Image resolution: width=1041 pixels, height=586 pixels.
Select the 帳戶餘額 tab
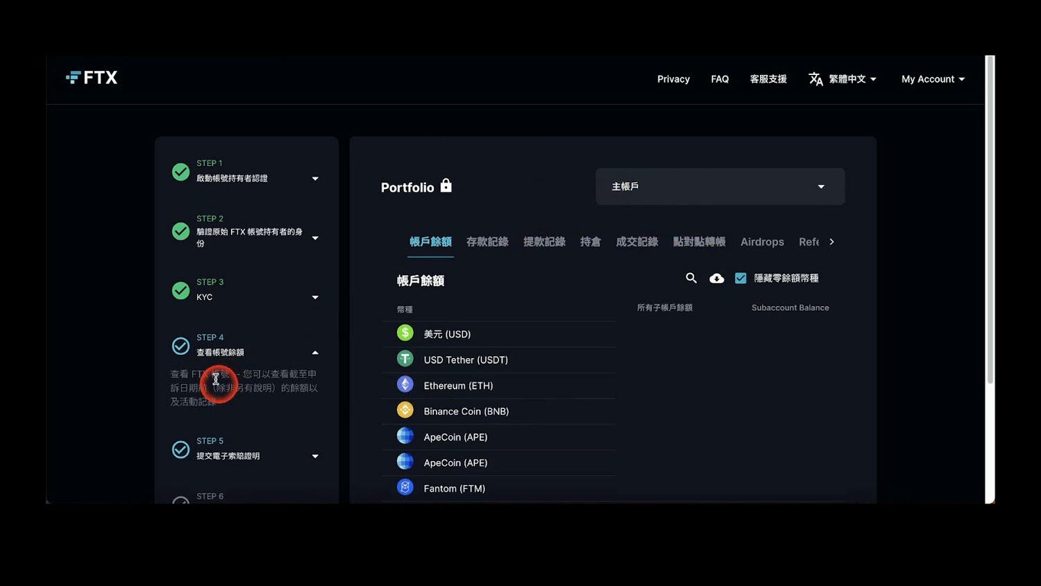tap(430, 242)
